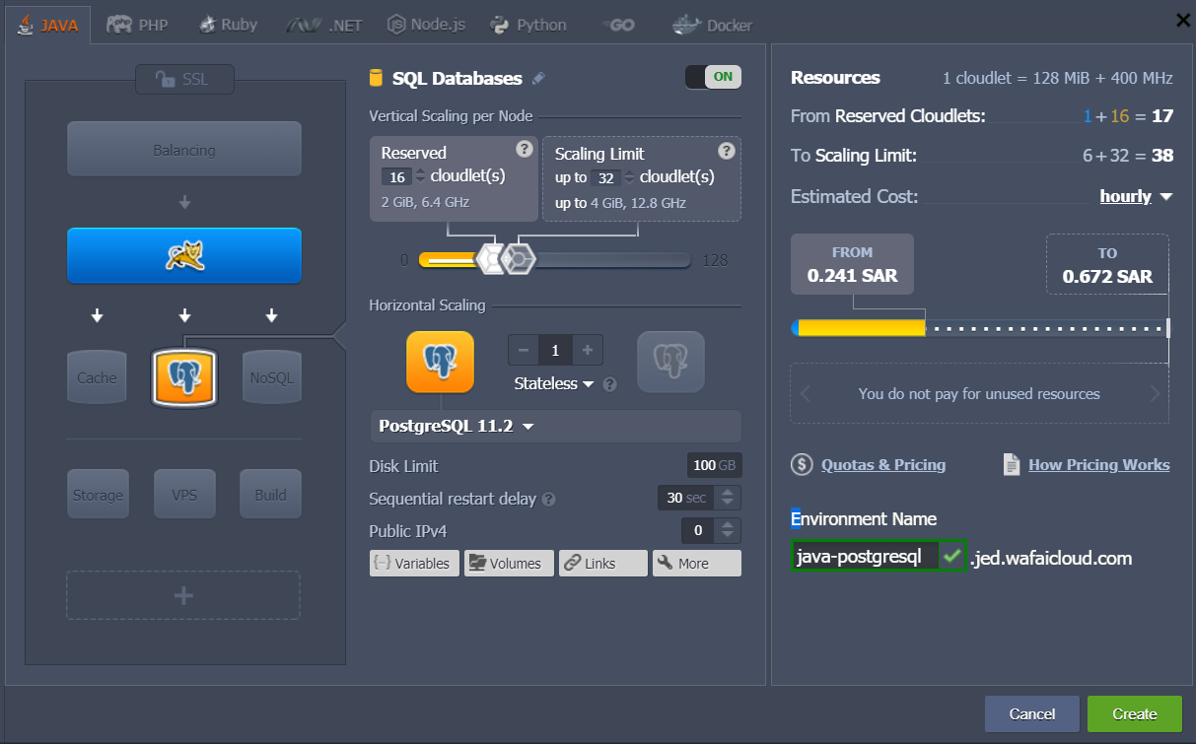Open the Node.js tab
Viewport: 1196px width, 744px height.
click(426, 25)
